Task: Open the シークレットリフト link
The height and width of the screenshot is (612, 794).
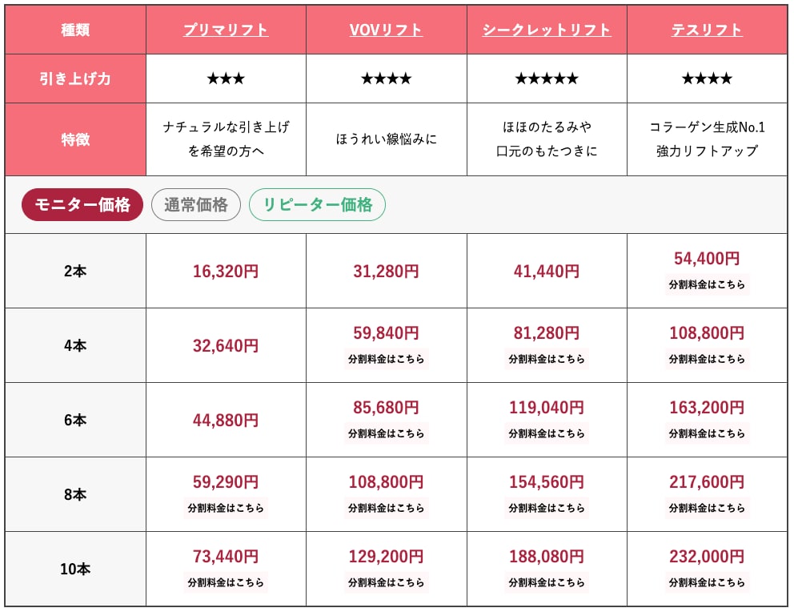Action: [547, 30]
